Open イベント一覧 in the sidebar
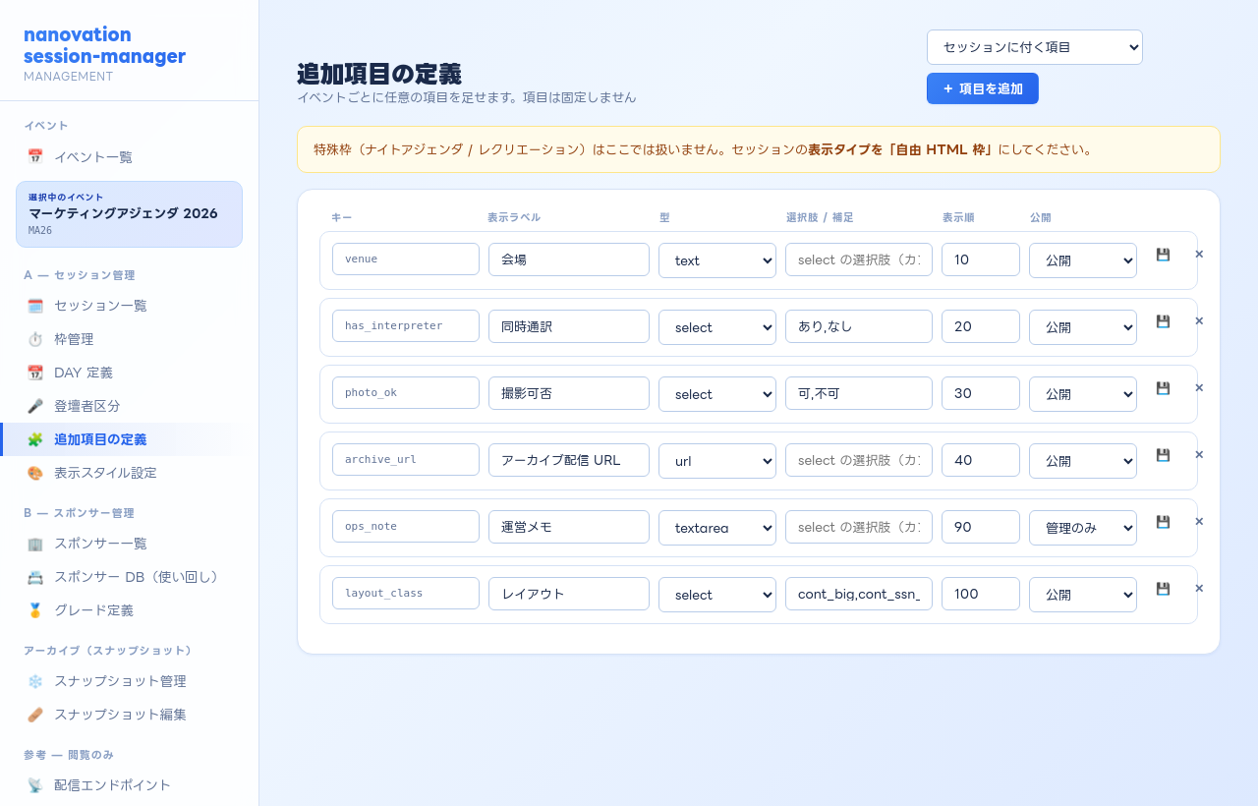Screen dimensions: 1258x806 (129, 156)
